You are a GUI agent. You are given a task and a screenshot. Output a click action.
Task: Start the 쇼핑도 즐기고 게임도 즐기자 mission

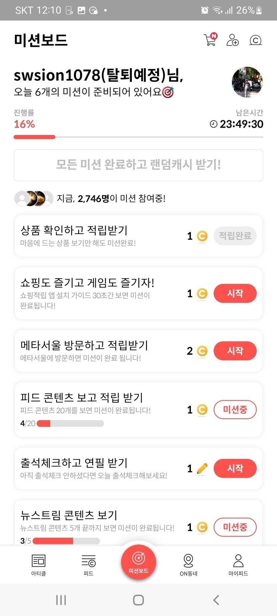[x=235, y=293]
